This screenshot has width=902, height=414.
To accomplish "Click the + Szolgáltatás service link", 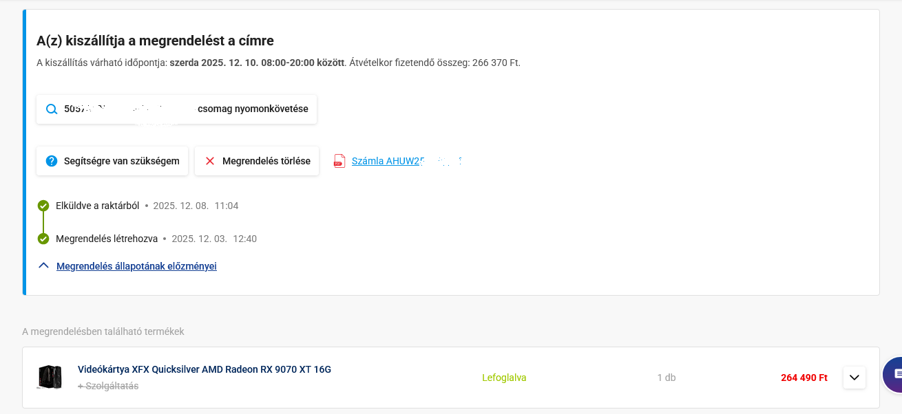I will coord(108,386).
